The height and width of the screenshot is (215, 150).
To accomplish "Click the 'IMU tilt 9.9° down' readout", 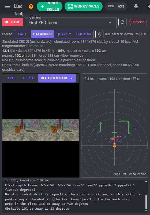I will (x=119, y=34).
